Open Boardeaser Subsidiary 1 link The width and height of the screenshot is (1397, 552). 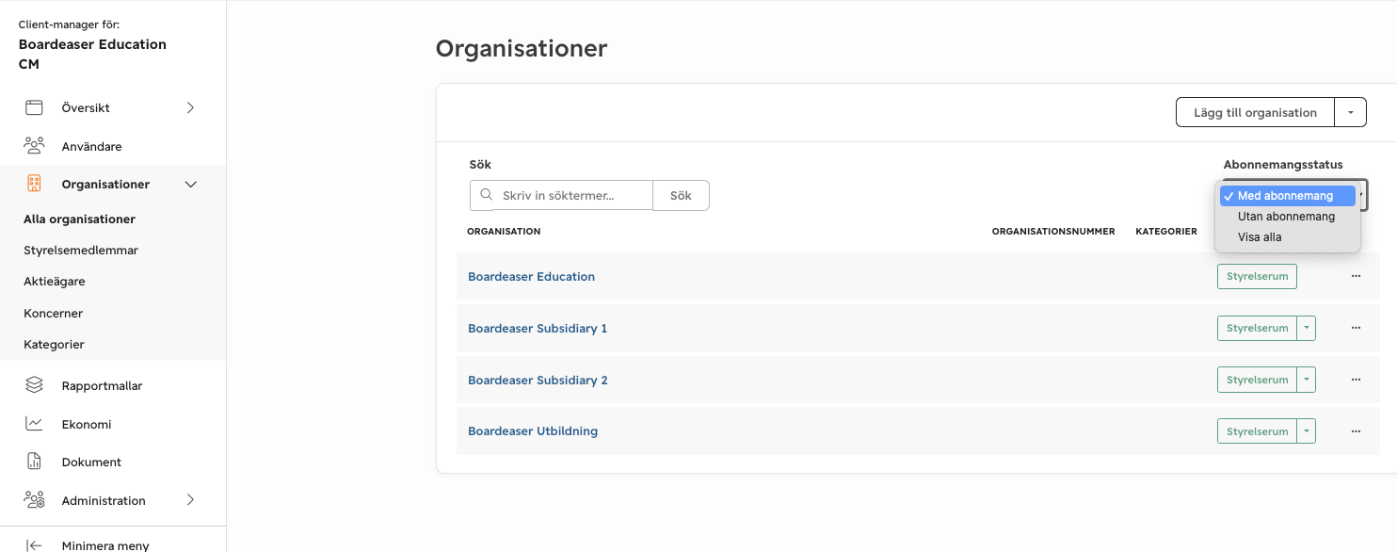click(538, 328)
